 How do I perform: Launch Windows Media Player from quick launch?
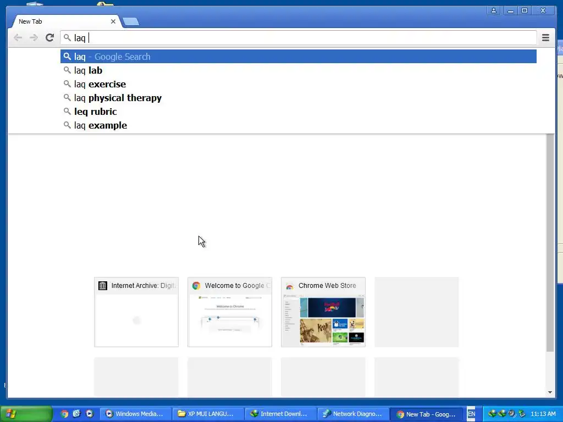click(x=90, y=414)
